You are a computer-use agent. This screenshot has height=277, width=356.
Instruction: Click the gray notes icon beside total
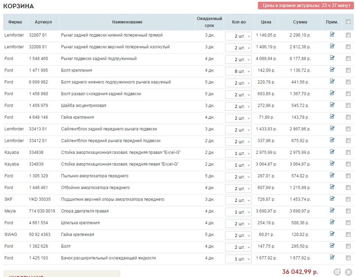337,272
